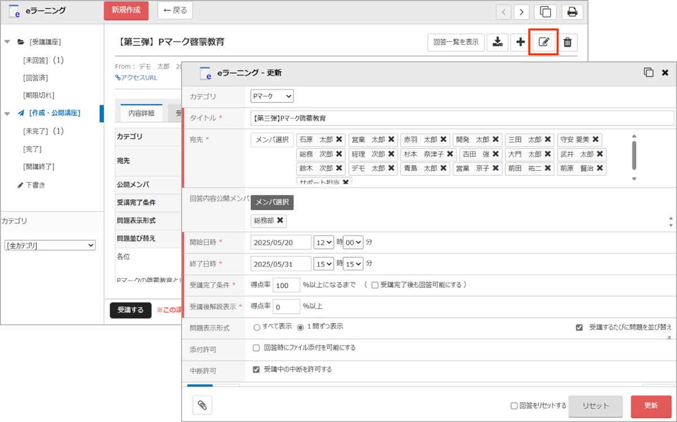Viewport: 677px width, 422px height.
Task: Go to the previous item with the left chevron
Action: point(504,12)
